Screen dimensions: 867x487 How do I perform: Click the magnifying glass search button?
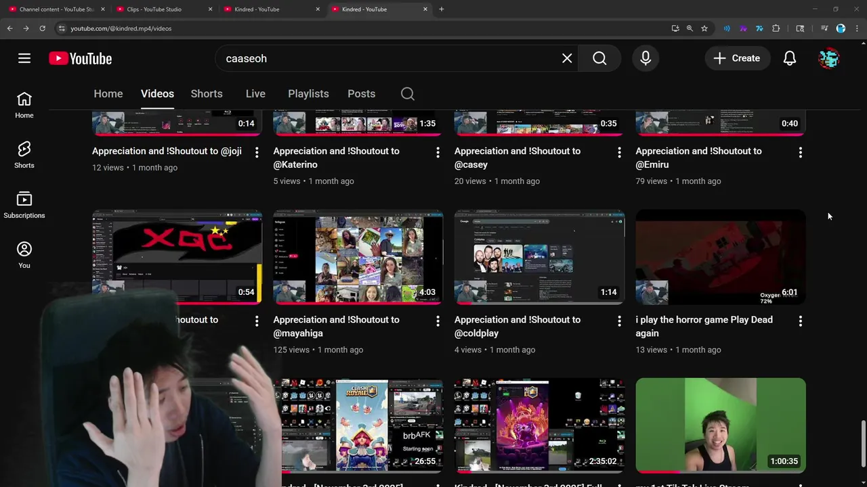599,58
